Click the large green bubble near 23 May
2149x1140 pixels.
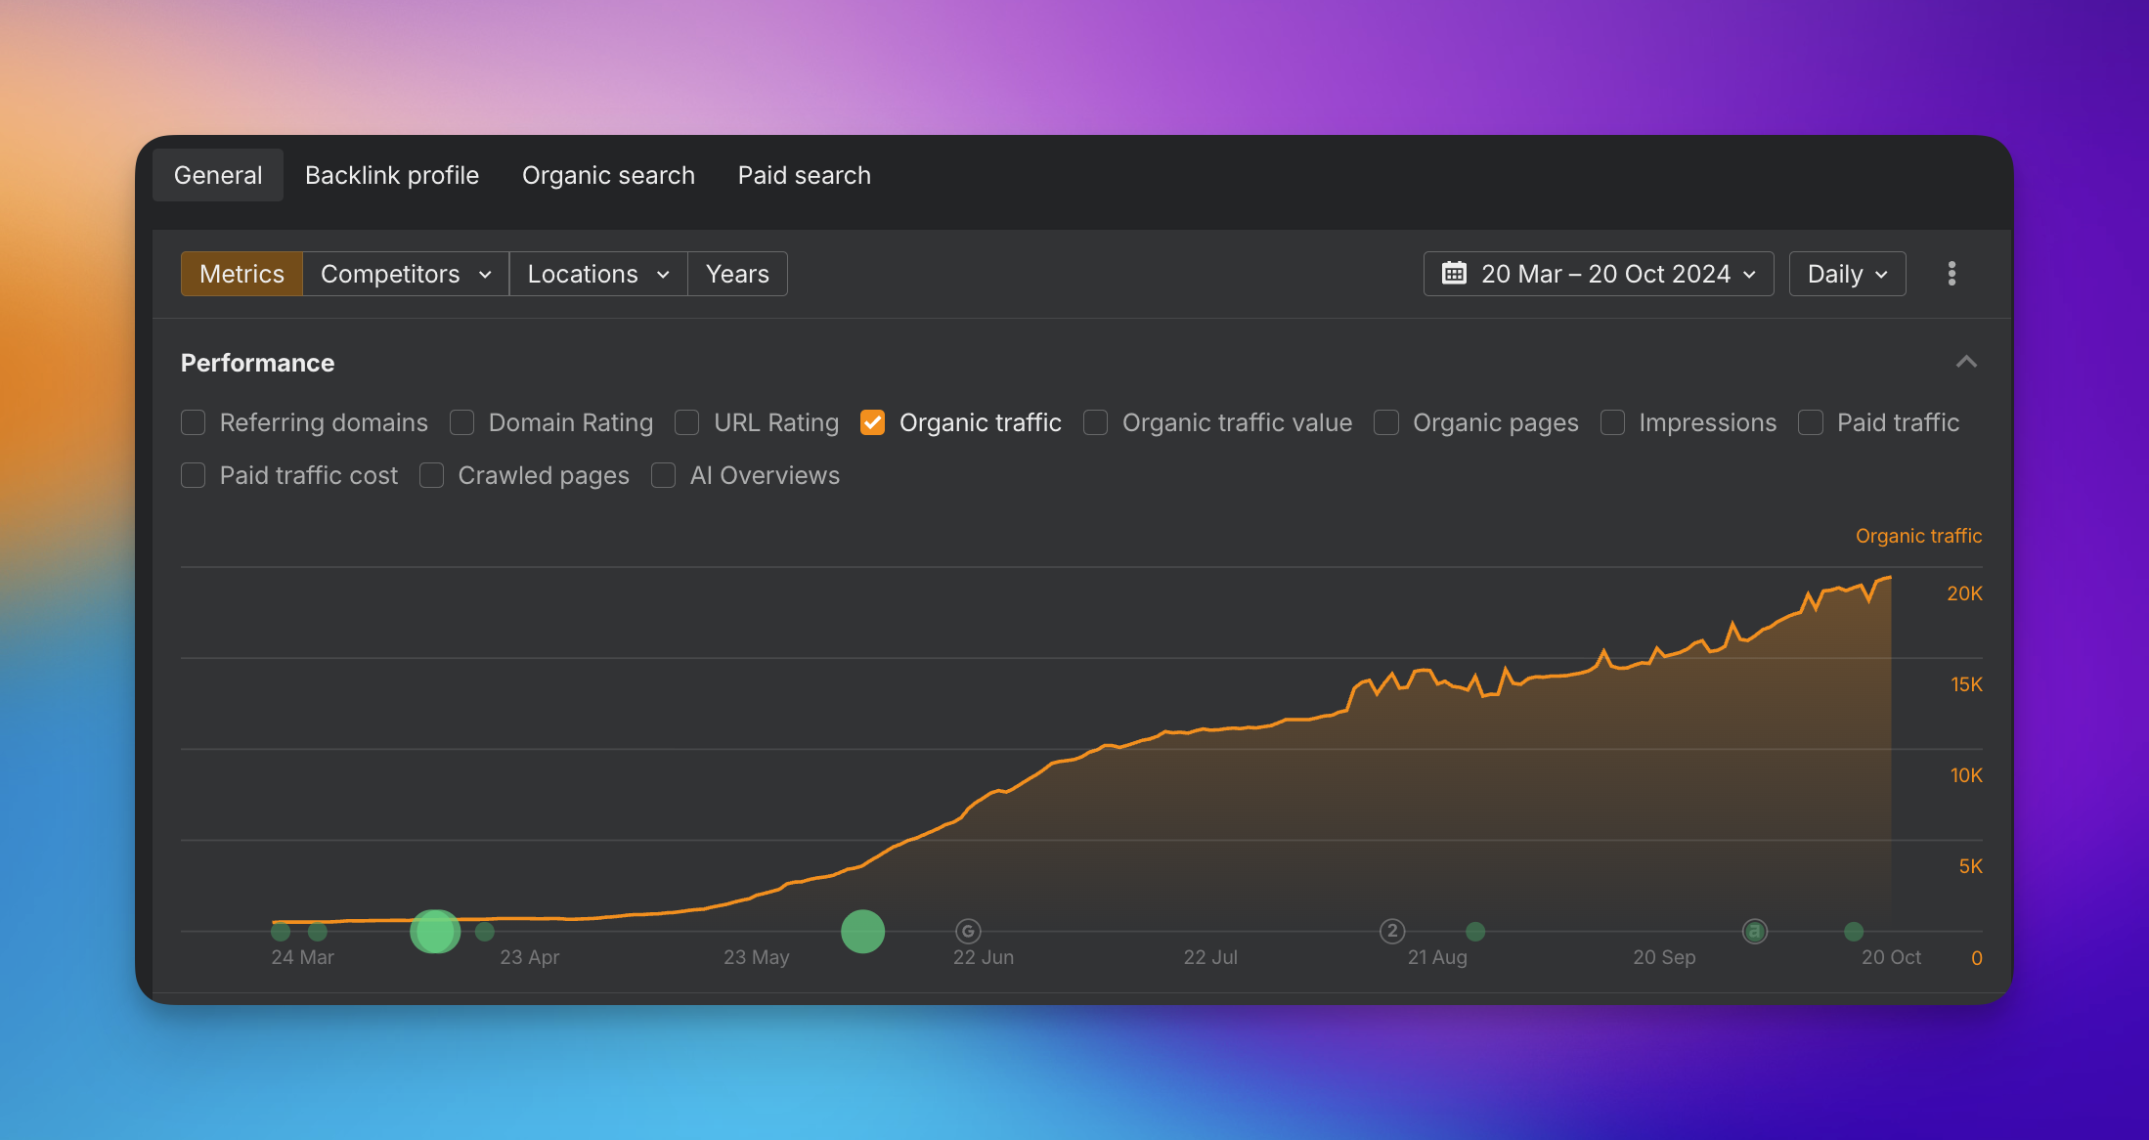tap(862, 931)
